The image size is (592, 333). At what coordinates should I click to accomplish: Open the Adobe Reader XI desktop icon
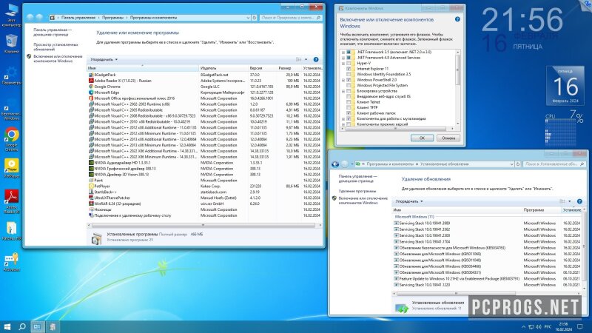click(x=11, y=201)
